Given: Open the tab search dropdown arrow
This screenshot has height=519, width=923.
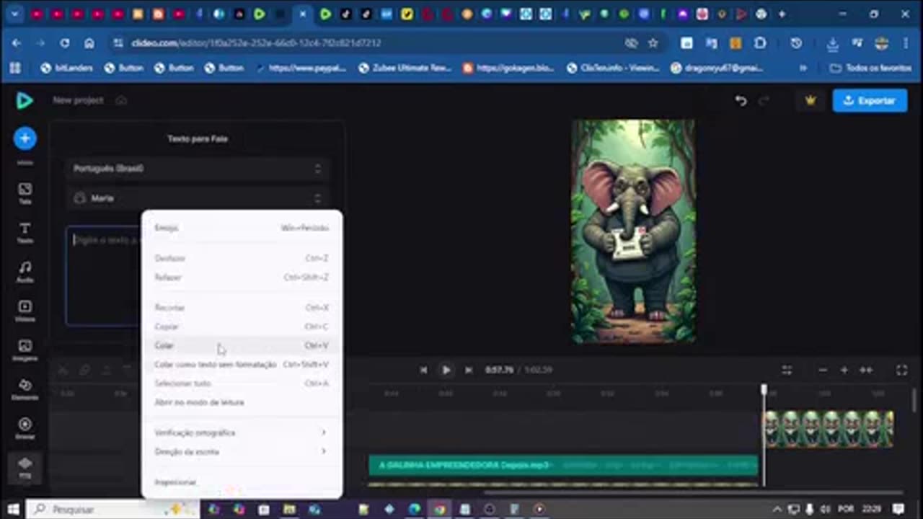Looking at the screenshot, I should [x=14, y=14].
